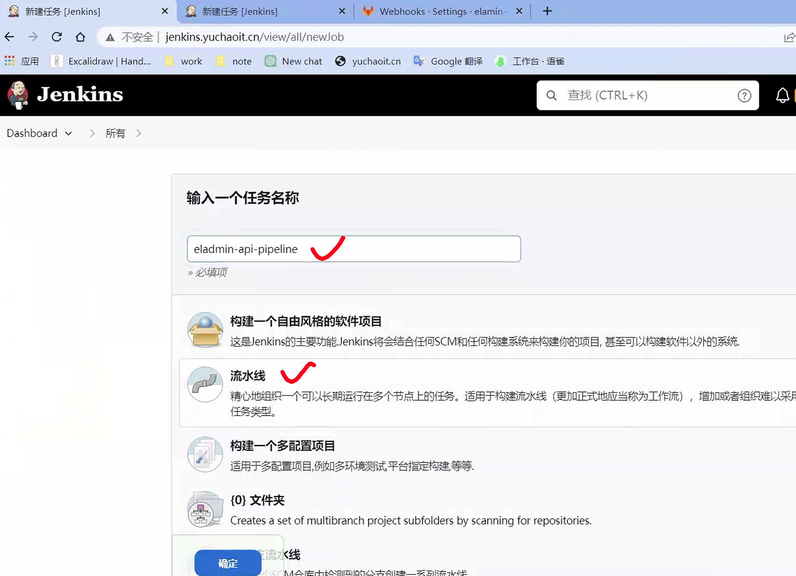Click the 确定 confirm button
The height and width of the screenshot is (576, 796).
228,563
